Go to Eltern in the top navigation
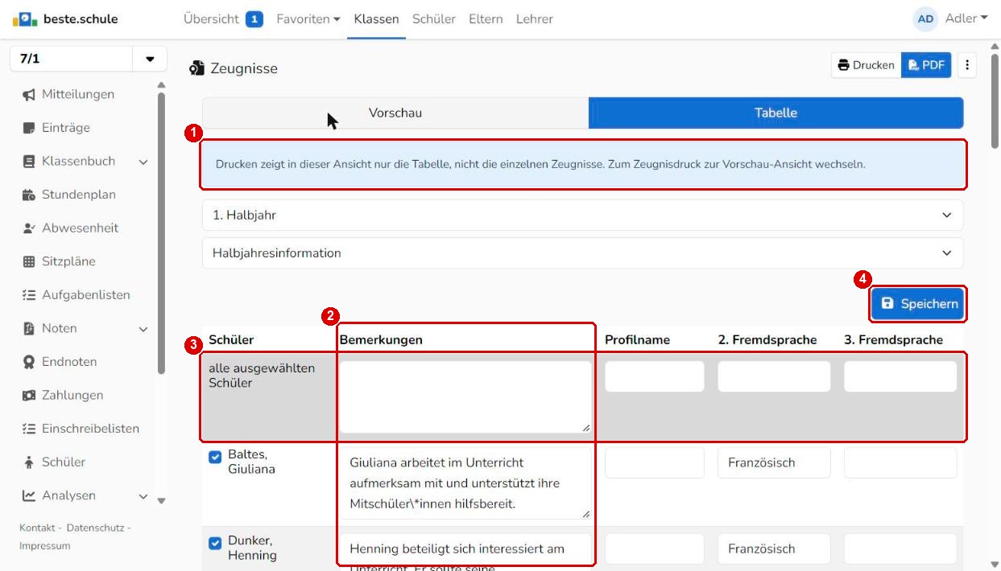 pyautogui.click(x=486, y=18)
